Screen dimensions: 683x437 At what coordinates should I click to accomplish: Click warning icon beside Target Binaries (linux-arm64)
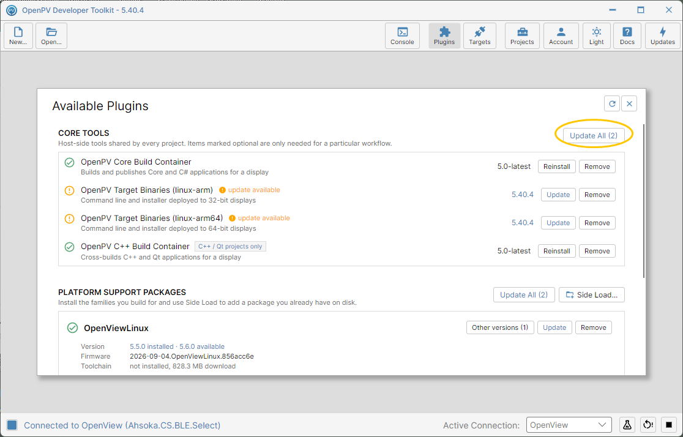coord(69,219)
